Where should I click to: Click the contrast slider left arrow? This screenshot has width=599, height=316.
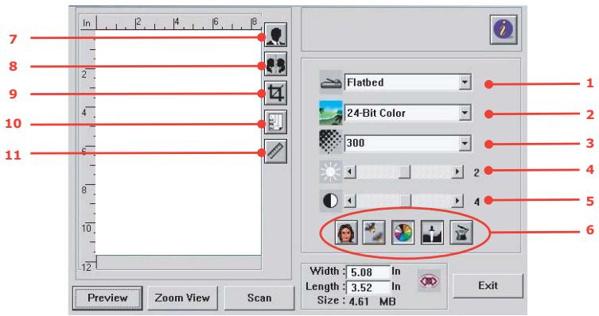point(349,201)
